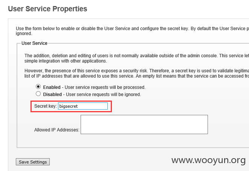Viewport: 249px width, 171px height.
Task: Click the www.wooyun.org watermark text
Action: 209,160
